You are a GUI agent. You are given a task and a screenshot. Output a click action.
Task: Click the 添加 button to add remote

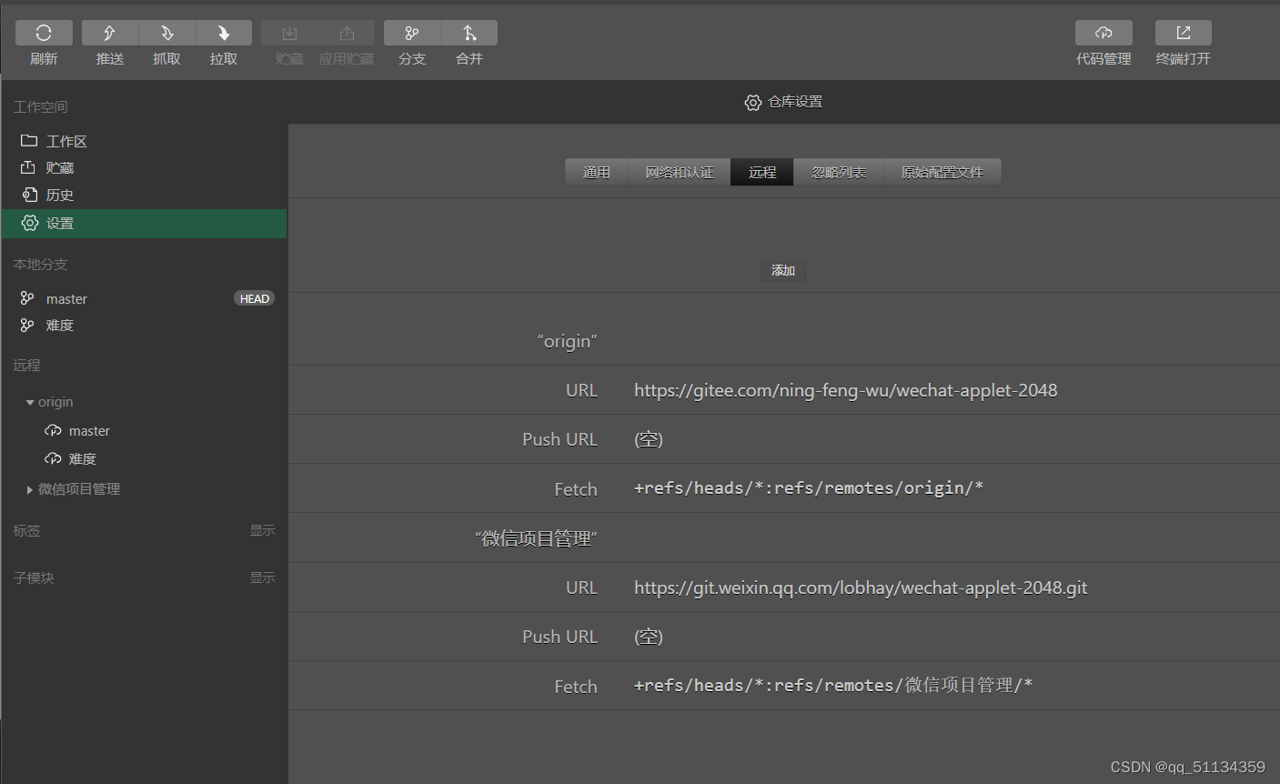(x=783, y=270)
